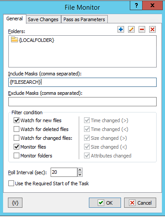This screenshot has height=217, width=165.
Task: Enable Watch for deleted files
Action: (16, 129)
